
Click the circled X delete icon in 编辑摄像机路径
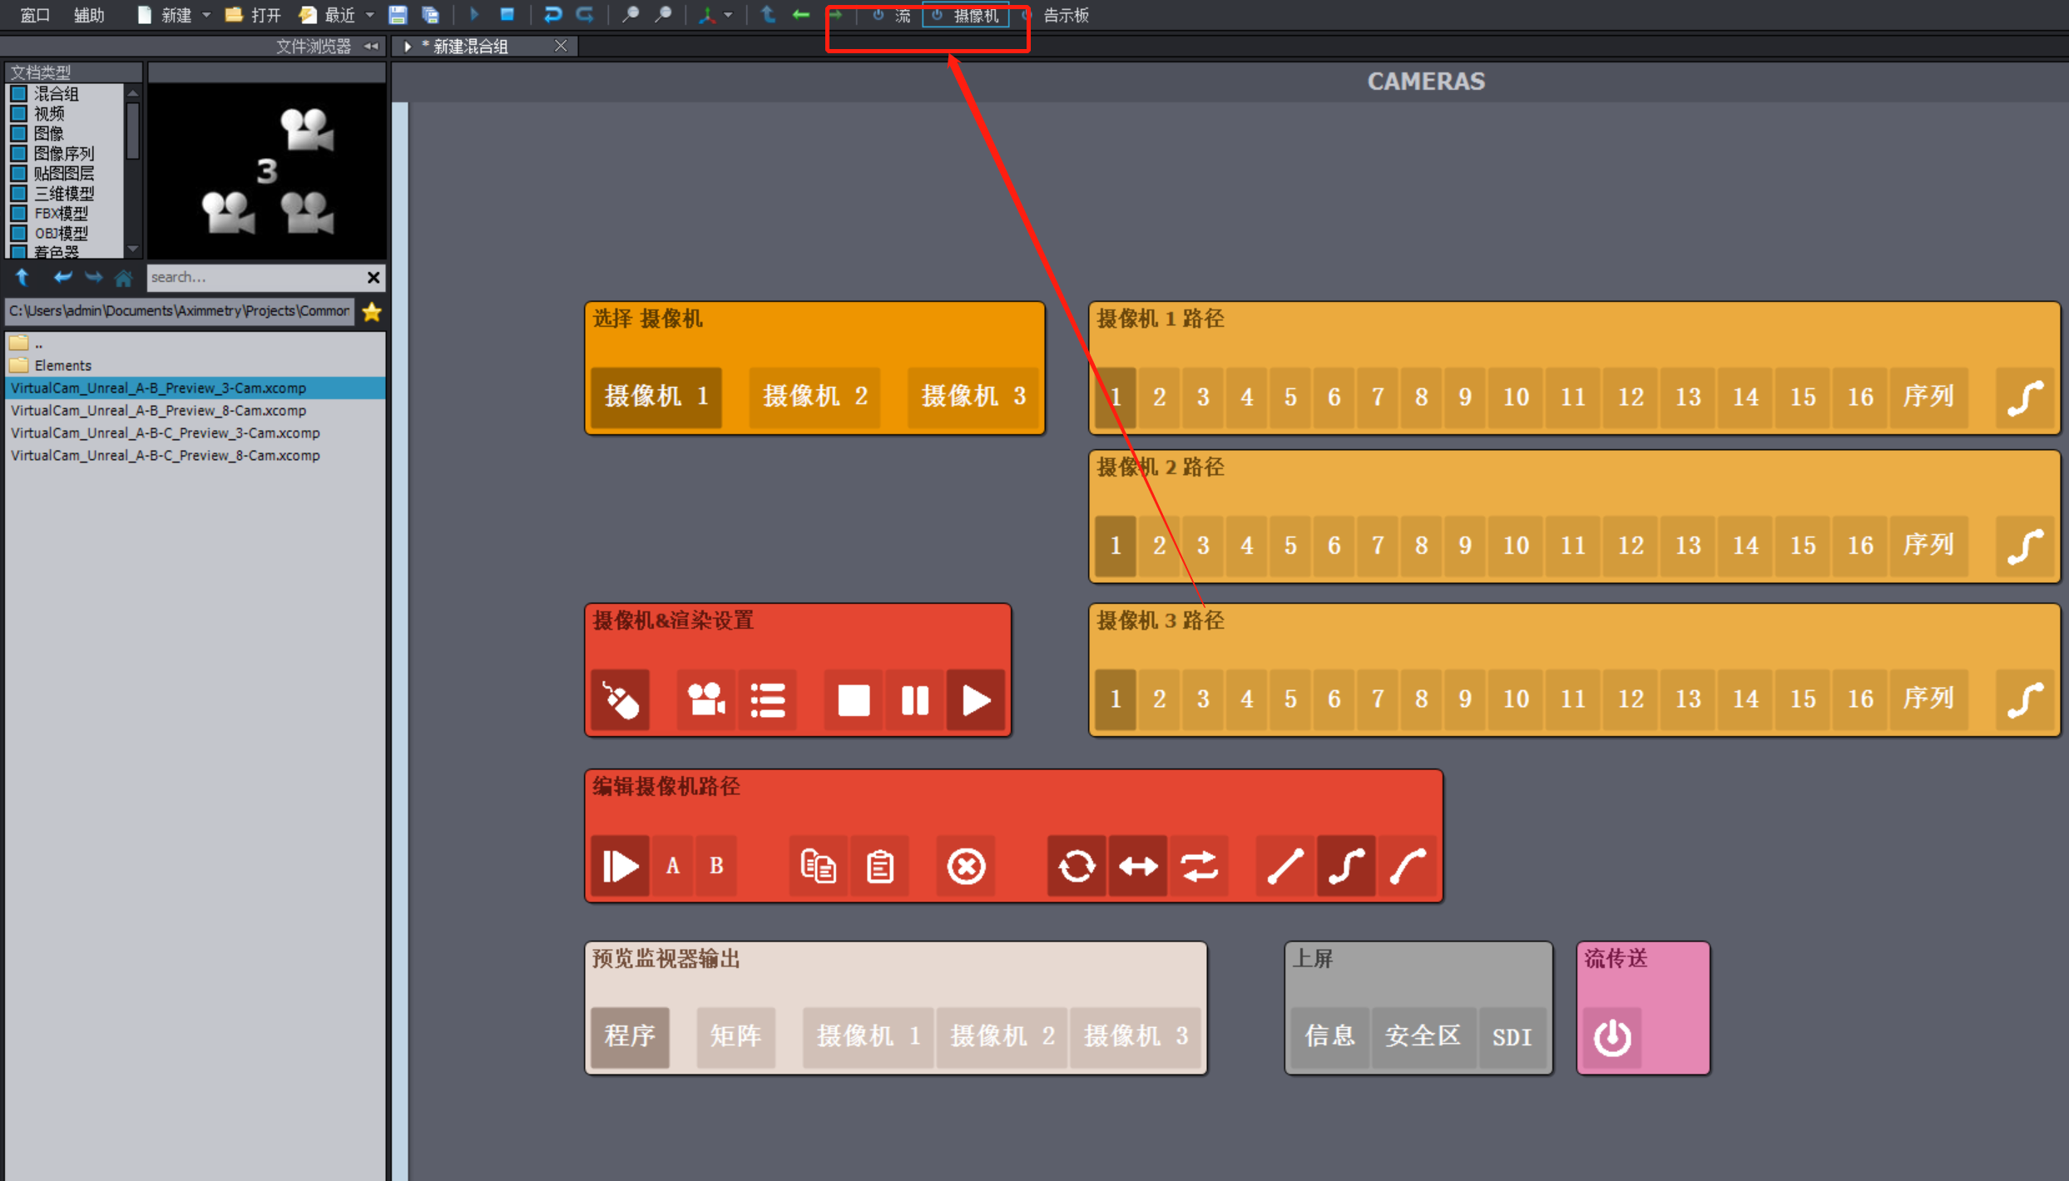[x=966, y=867]
